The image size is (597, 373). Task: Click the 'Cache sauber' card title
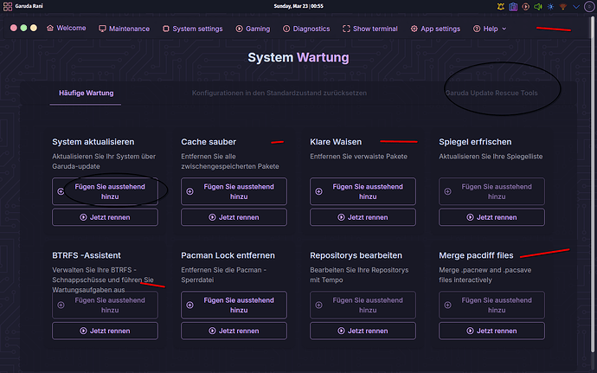209,142
